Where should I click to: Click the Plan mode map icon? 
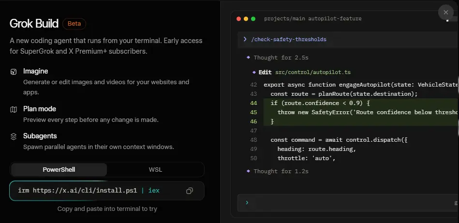(14, 109)
